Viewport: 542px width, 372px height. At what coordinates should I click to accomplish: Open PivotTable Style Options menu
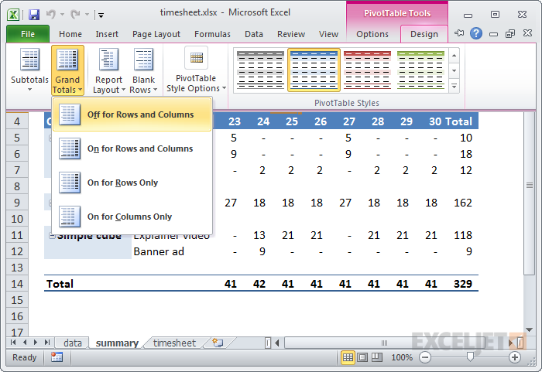click(196, 70)
